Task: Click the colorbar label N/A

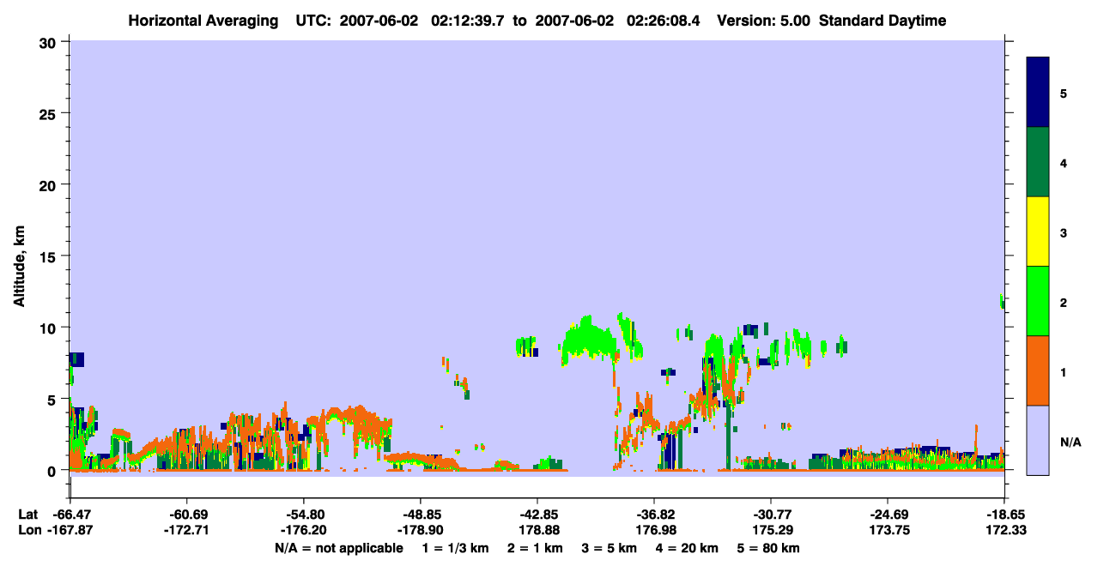Action: coord(1071,442)
